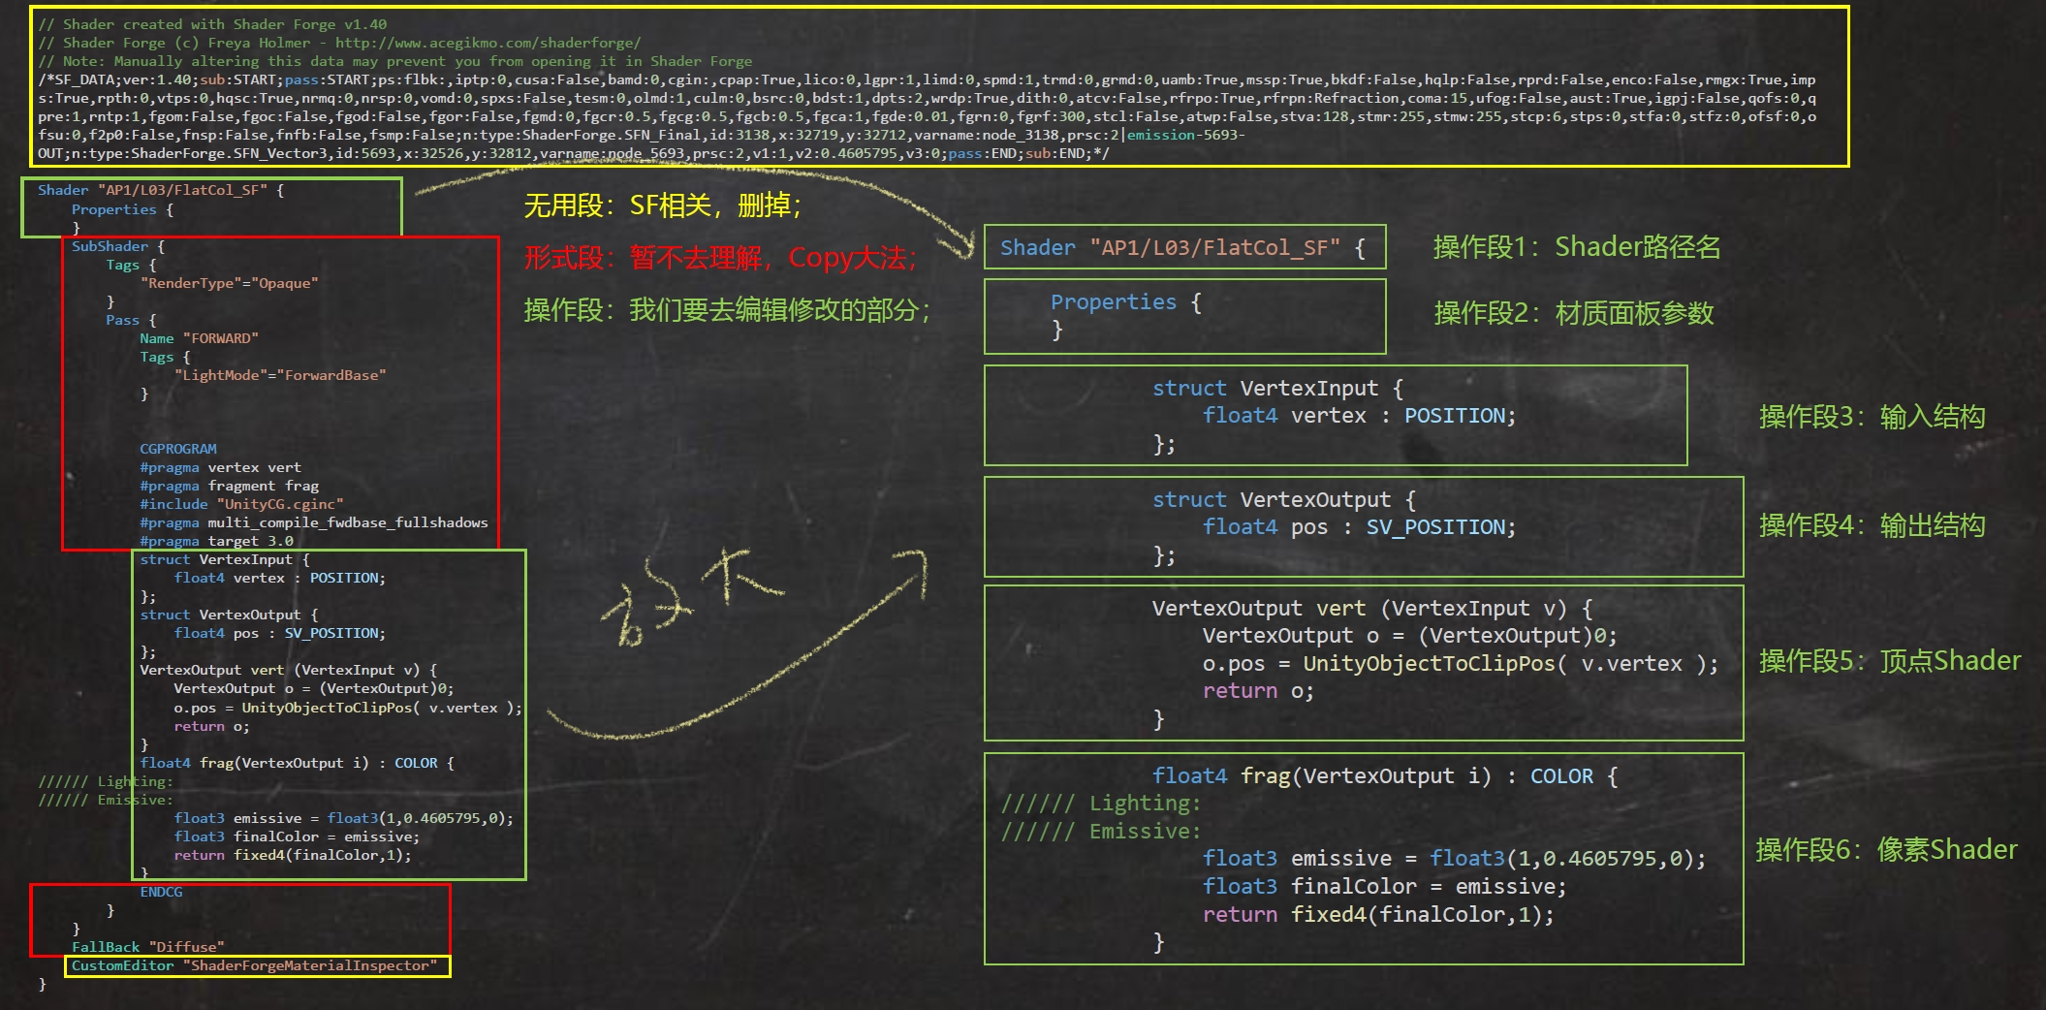The height and width of the screenshot is (1010, 2046).
Task: Click the #pragma target 3.0 line
Action: click(216, 541)
